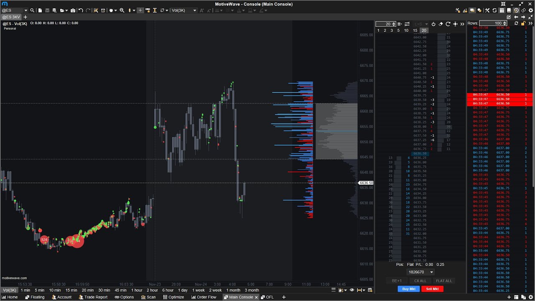Screen dimensions: 535x301
Task: Click the CX ALL button
Action: (x=420, y=281)
